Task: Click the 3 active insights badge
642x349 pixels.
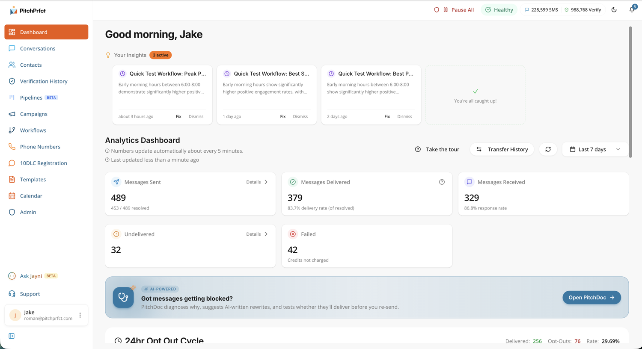Action: point(160,55)
